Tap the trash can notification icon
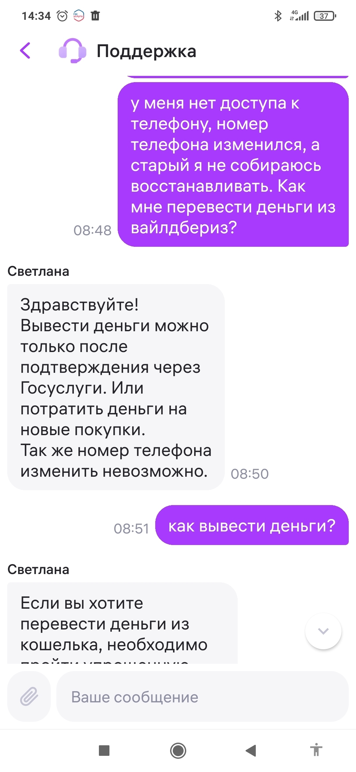 95,16
